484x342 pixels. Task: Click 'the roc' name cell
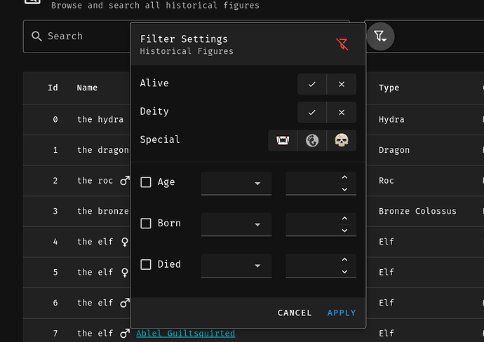click(x=95, y=180)
